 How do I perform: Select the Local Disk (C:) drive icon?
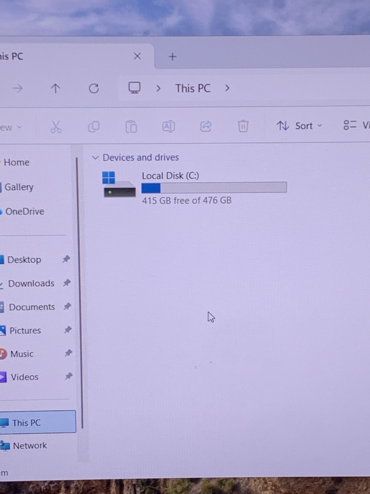tap(119, 185)
